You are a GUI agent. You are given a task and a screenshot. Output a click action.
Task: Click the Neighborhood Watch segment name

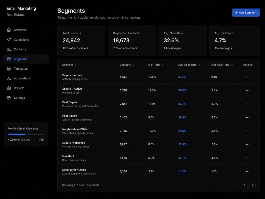pyautogui.click(x=76, y=129)
